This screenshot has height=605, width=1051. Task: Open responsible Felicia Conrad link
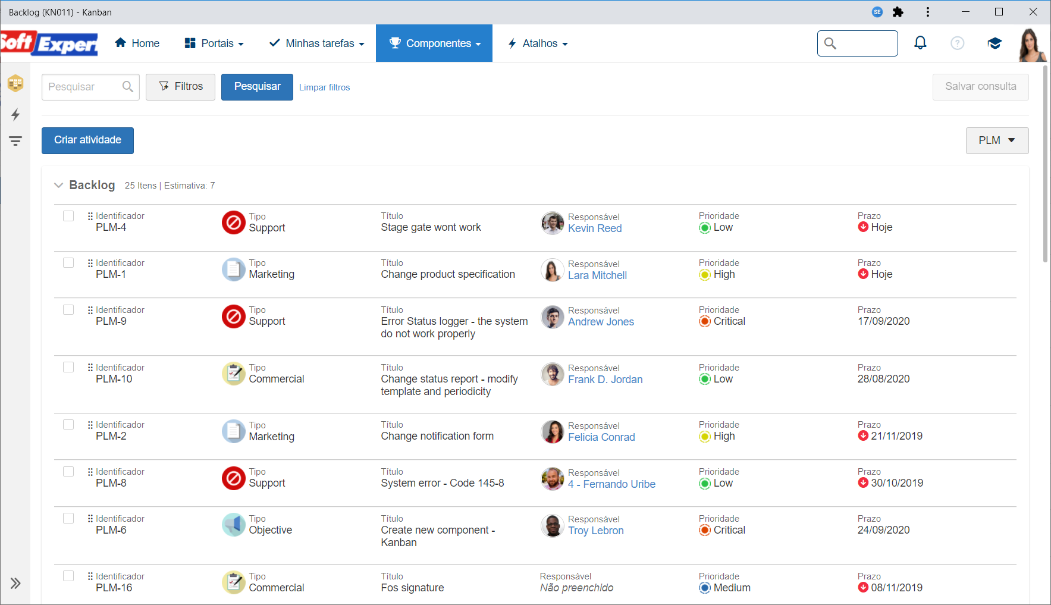click(x=601, y=437)
